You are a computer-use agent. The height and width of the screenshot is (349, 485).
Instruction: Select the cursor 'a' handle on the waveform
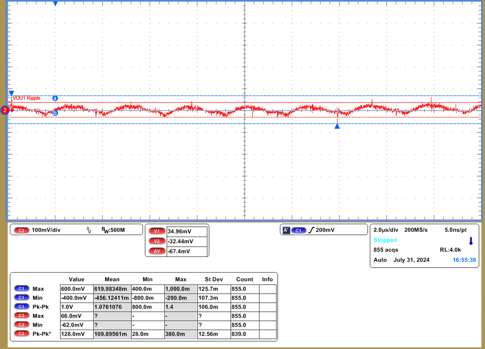coord(55,98)
